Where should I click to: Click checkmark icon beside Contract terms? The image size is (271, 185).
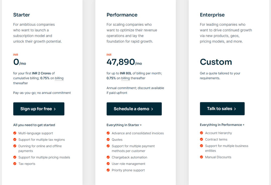pyautogui.click(x=201, y=140)
